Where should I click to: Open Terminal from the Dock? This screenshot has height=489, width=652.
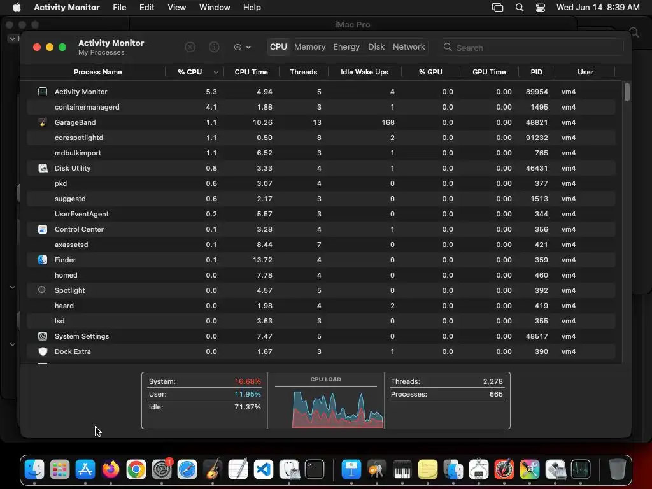(315, 469)
